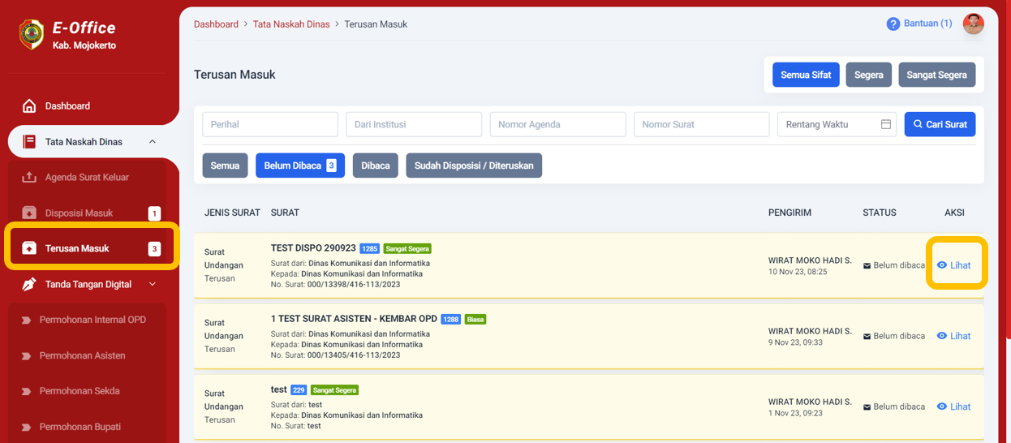Click the Permohonan Asisten tag icon

(26, 356)
